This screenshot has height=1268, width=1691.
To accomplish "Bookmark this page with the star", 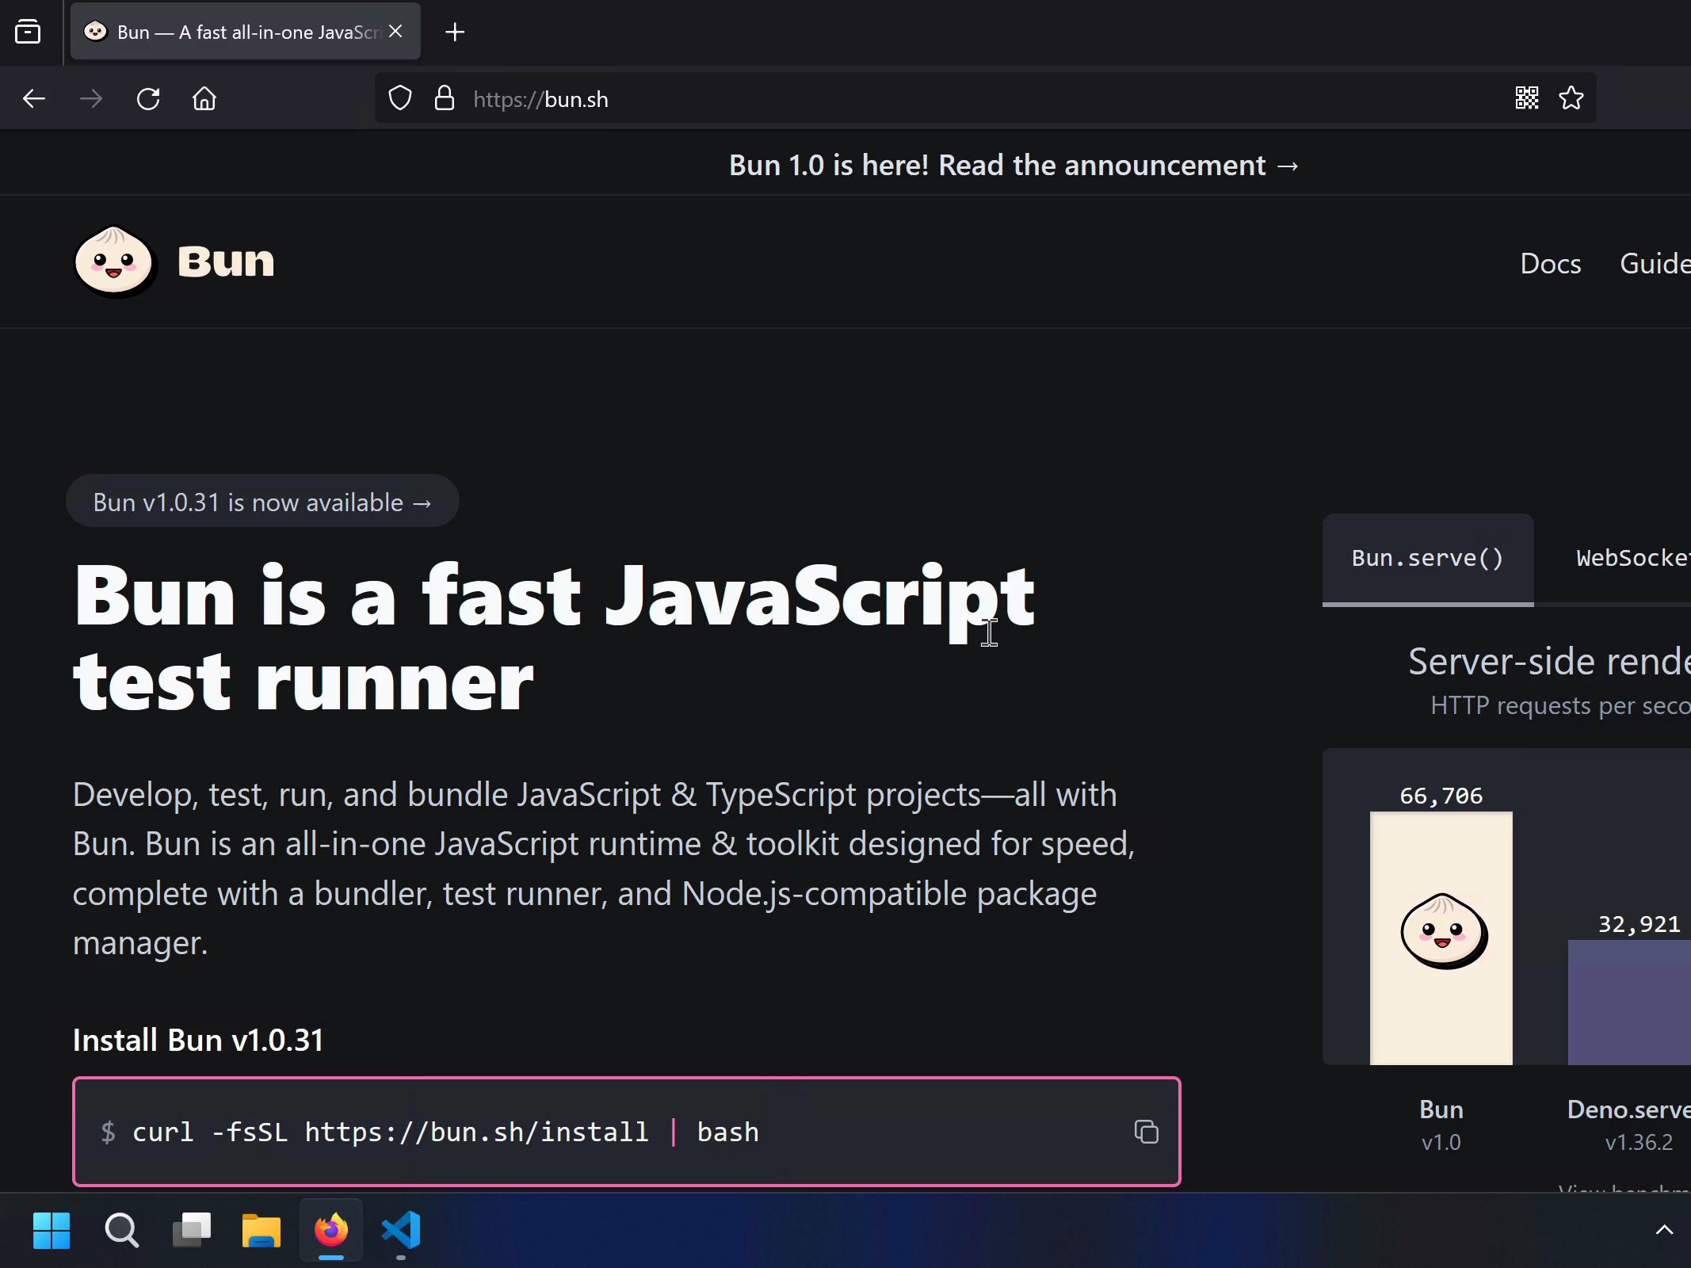I will 1571,98.
